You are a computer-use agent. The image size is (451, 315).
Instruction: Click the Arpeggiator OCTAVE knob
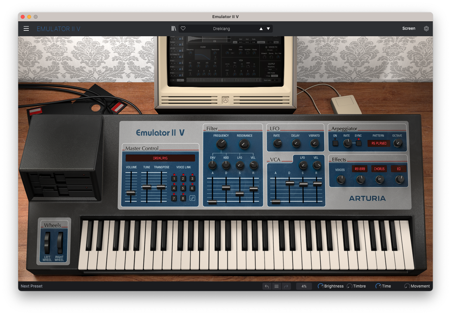[x=398, y=143]
